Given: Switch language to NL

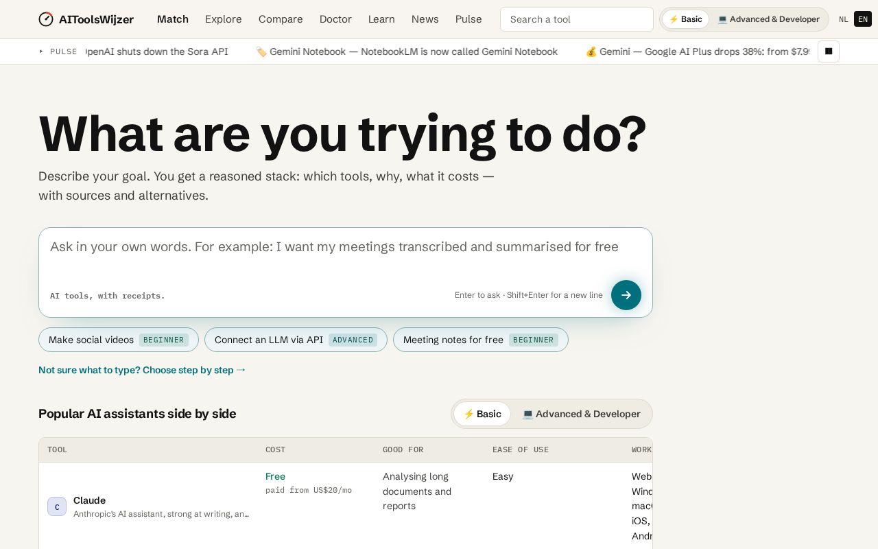Looking at the screenshot, I should coord(844,19).
